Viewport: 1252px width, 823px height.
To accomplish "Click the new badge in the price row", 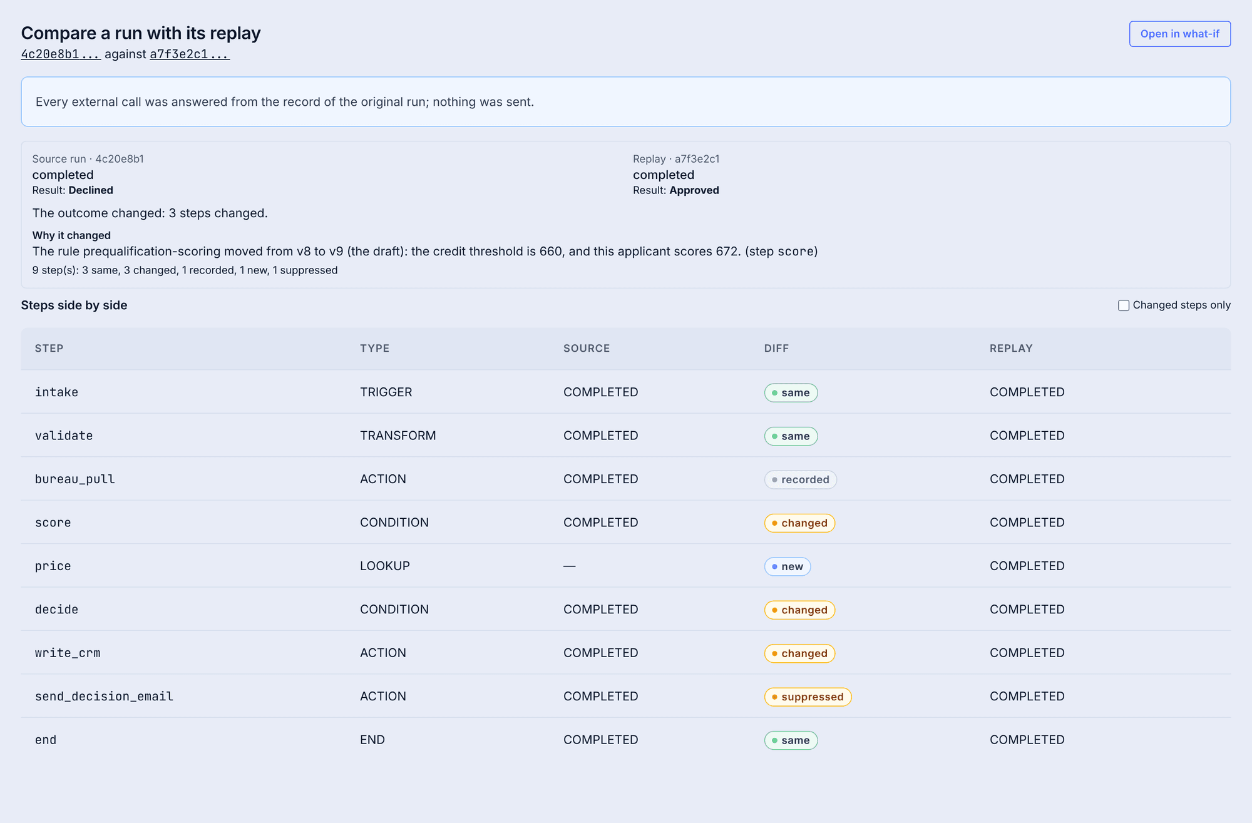I will [x=788, y=566].
